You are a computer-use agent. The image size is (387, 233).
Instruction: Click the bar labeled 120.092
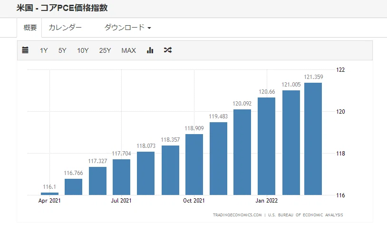(x=242, y=152)
